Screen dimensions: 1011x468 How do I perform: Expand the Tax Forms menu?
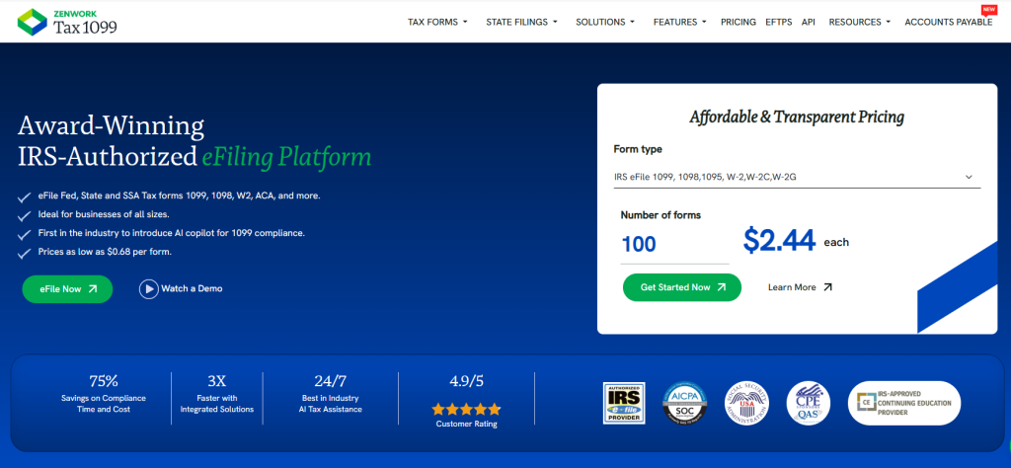(437, 22)
